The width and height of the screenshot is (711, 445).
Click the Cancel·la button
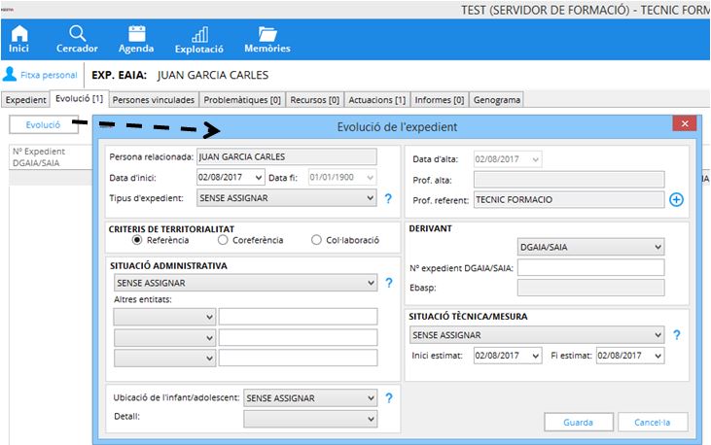point(654,422)
